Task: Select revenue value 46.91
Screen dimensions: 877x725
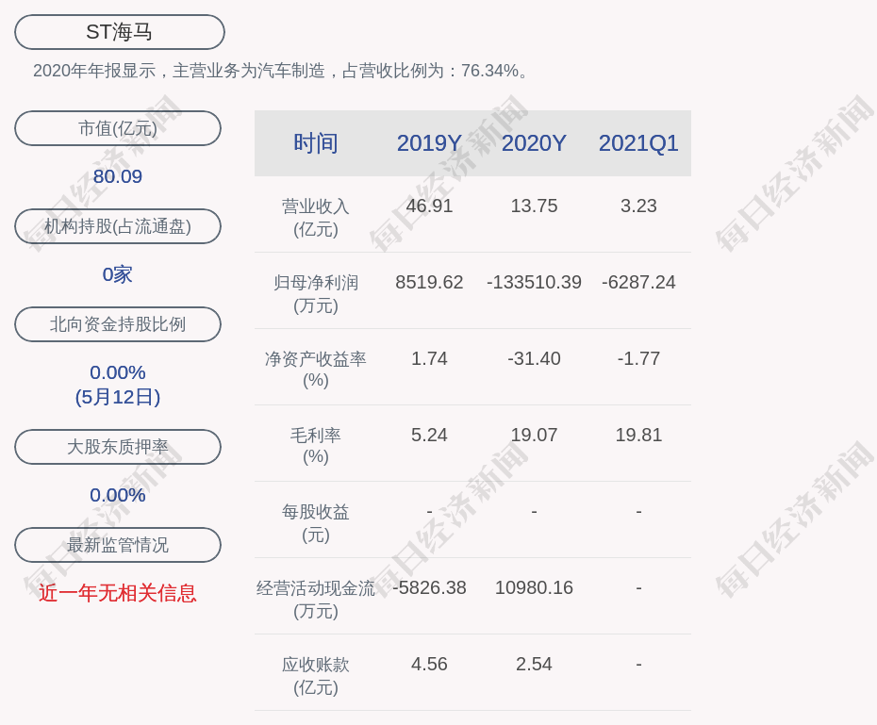Action: [429, 206]
